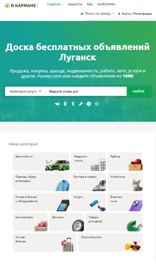
Task: Click the НАЙТИ search button
Action: coord(138,91)
